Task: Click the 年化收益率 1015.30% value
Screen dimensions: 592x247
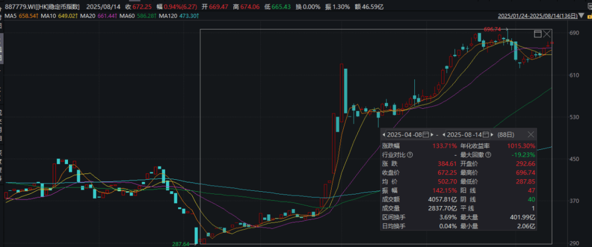Action: coord(521,146)
